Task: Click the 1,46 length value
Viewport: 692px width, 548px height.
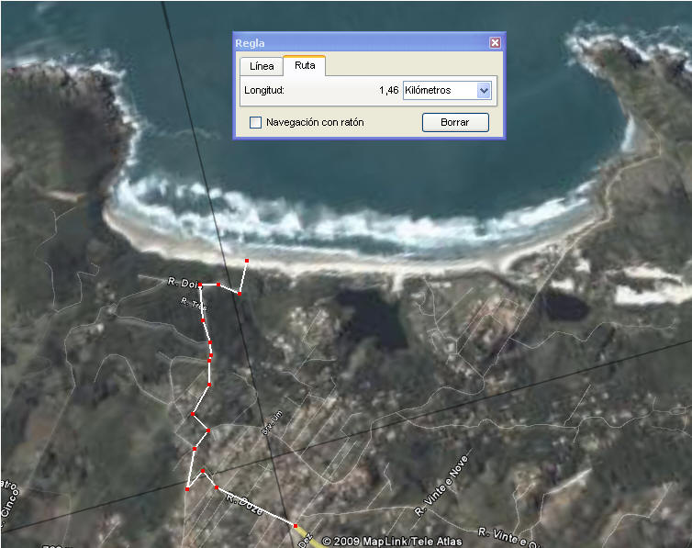Action: point(388,90)
